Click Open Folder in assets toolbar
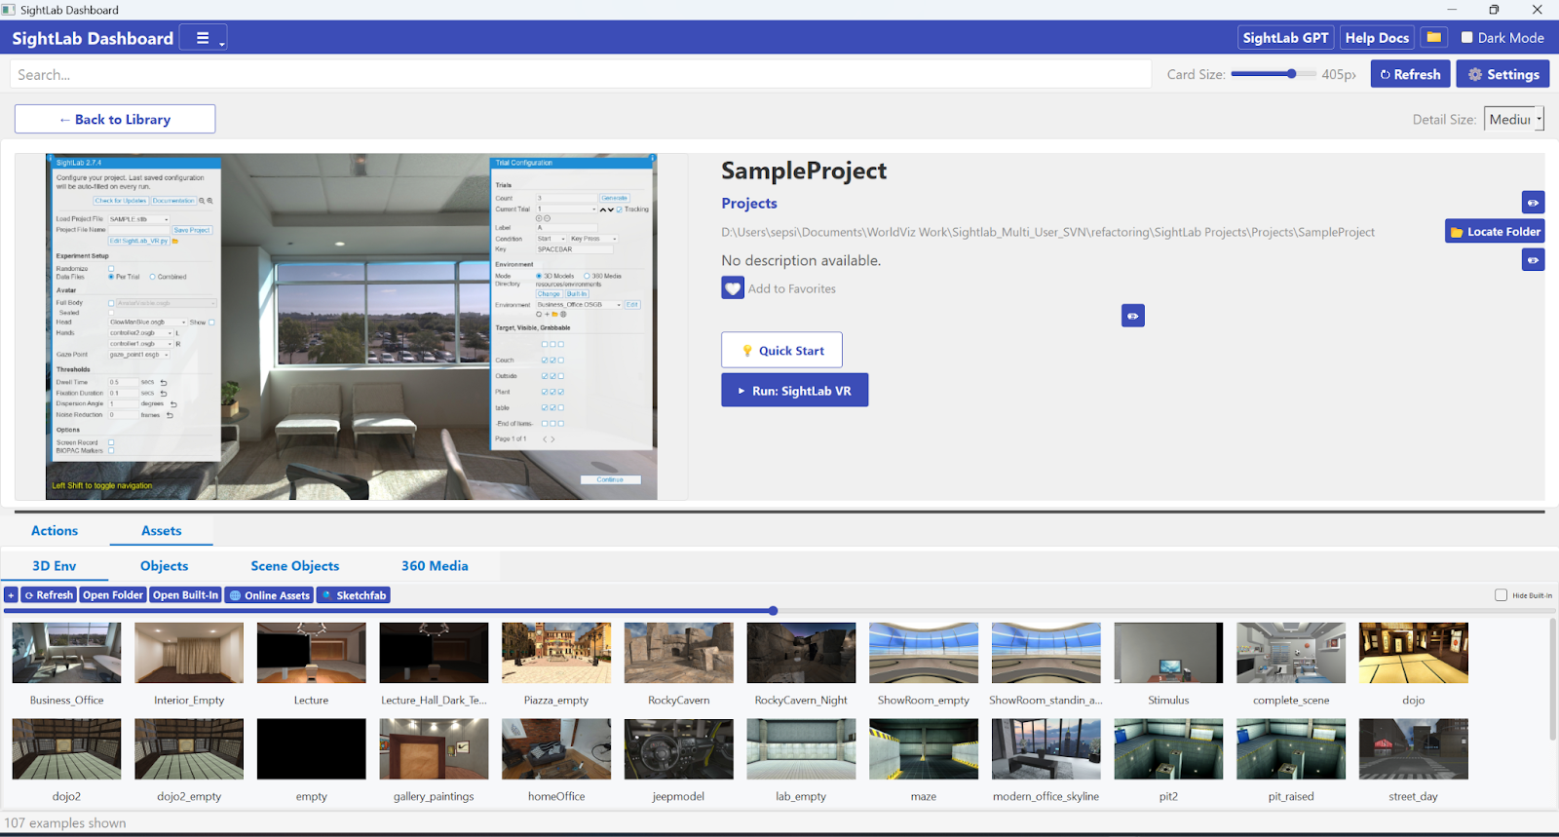1559x837 pixels. tap(113, 595)
